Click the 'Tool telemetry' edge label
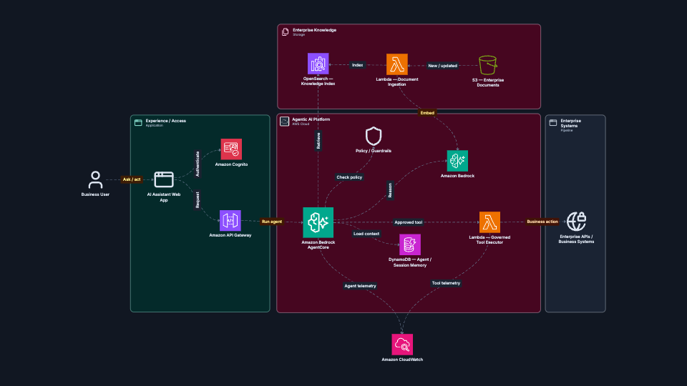This screenshot has height=386, width=687. [x=446, y=283]
